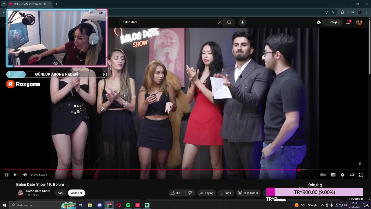Like the video (8,6 B)

click(x=177, y=193)
